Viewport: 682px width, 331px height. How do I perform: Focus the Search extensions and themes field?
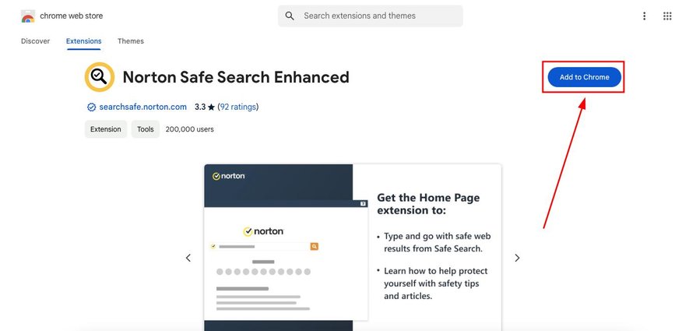(x=371, y=16)
